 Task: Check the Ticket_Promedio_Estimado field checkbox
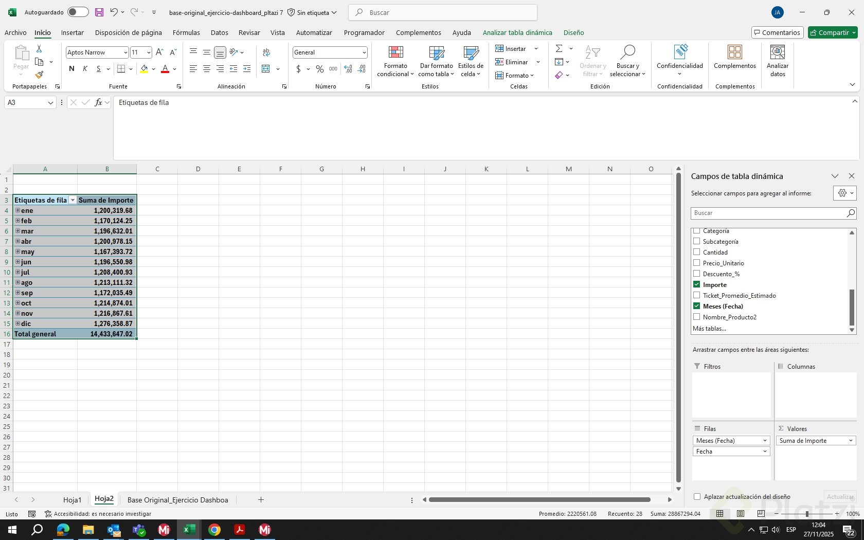click(x=697, y=295)
